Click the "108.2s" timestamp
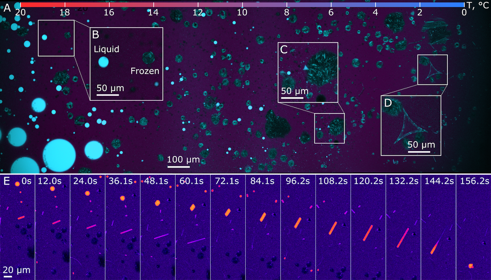 point(333,181)
